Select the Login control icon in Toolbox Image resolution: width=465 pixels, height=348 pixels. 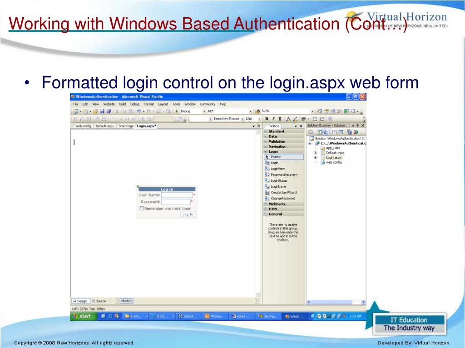tap(267, 163)
